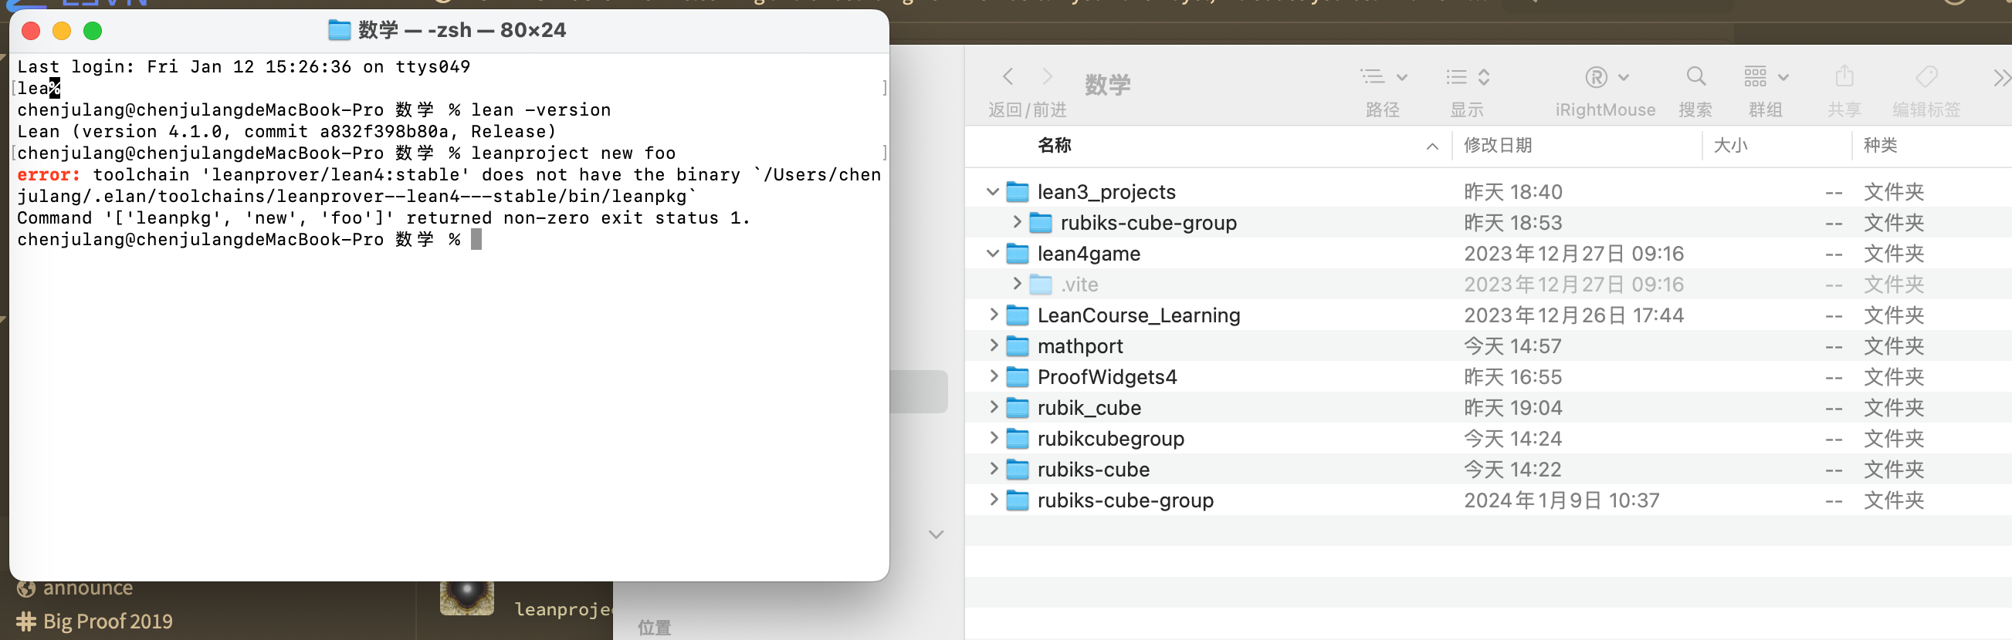Click the Lean version 4.1.0 output line
This screenshot has height=640, width=2012.
pos(286,131)
